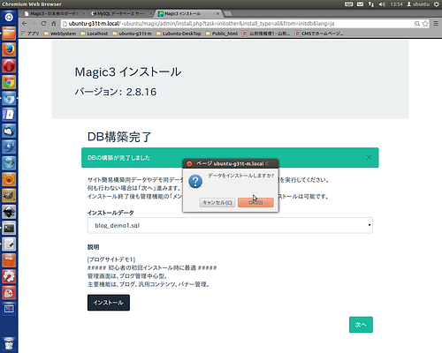442x353 pixels.
Task: Open the Lubuntu-DeskTop bookmarks folder
Action: (x=179, y=34)
